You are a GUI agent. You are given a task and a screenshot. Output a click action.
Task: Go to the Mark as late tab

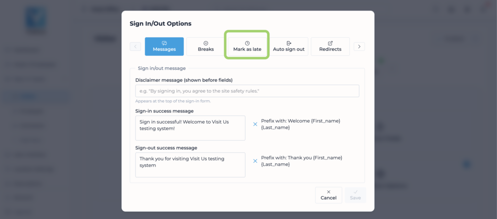point(247,47)
